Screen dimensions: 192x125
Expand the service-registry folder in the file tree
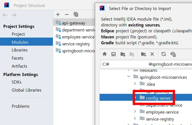click(x=135, y=118)
